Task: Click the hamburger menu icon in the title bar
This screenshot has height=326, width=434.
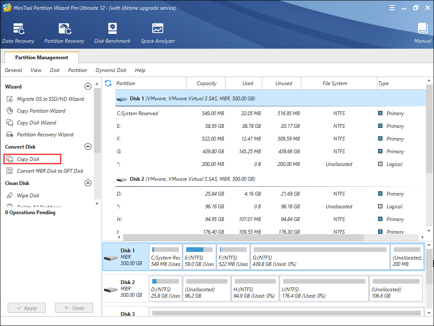Action: coord(392,8)
